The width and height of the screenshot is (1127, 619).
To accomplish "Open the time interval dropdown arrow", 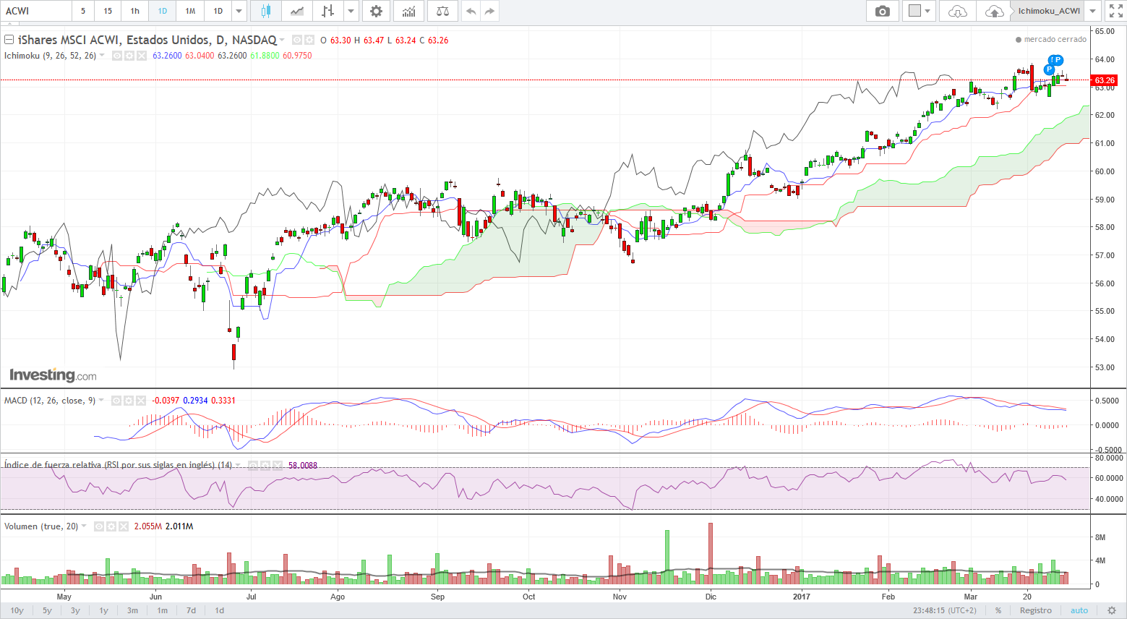I will pyautogui.click(x=239, y=11).
